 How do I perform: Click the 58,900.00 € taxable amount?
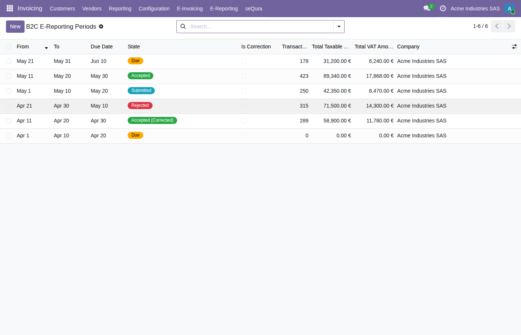tap(337, 121)
